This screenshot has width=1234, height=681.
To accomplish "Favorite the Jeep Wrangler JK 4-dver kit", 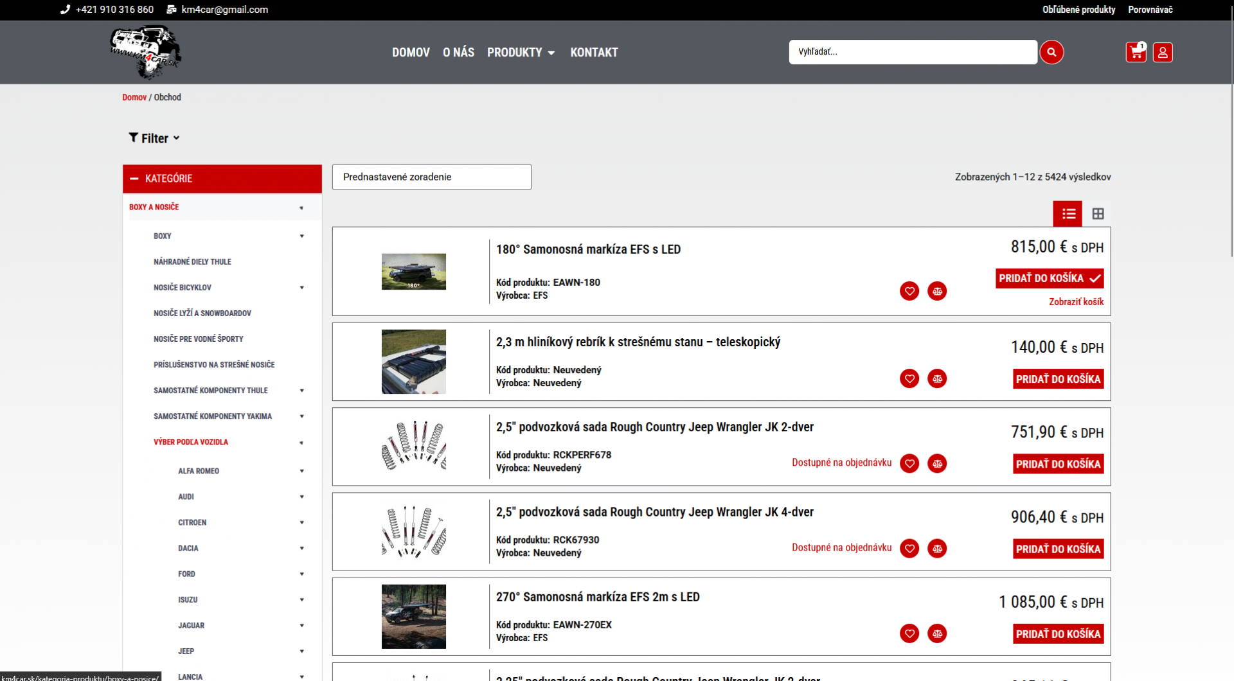I will pyautogui.click(x=909, y=548).
